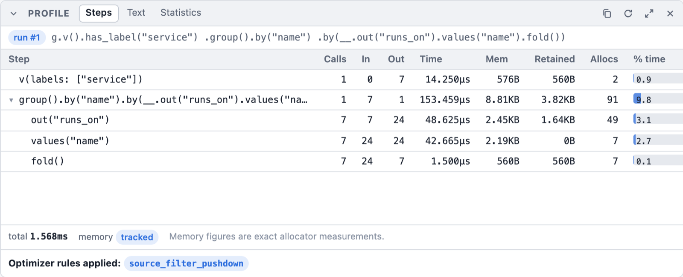The width and height of the screenshot is (683, 277).
Task: Click the In column header
Action: [366, 59]
